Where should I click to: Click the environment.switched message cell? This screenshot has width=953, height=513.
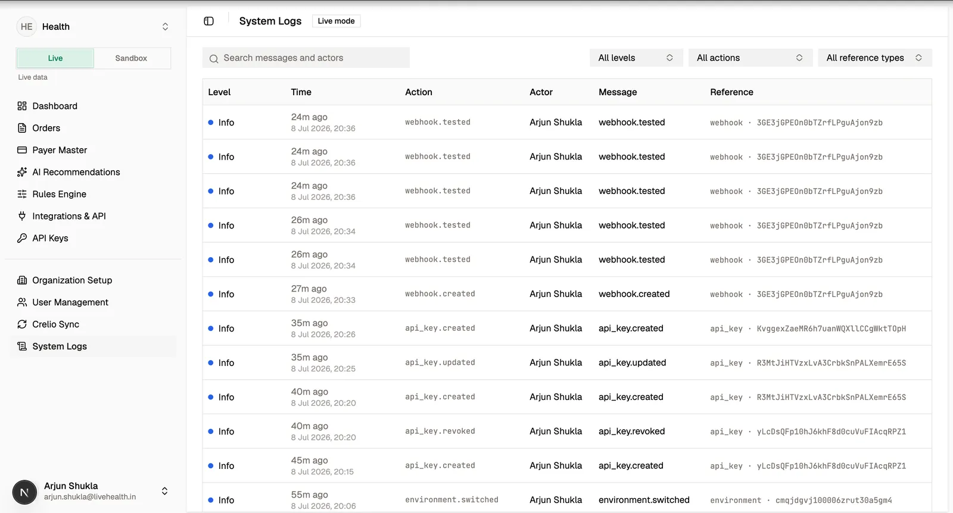(x=644, y=500)
